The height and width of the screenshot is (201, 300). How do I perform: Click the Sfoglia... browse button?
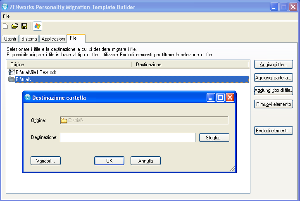pos(214,138)
